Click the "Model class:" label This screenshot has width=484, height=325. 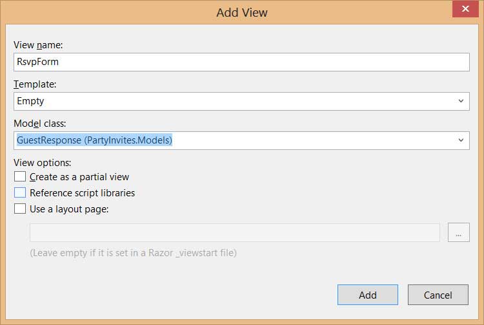pos(40,124)
